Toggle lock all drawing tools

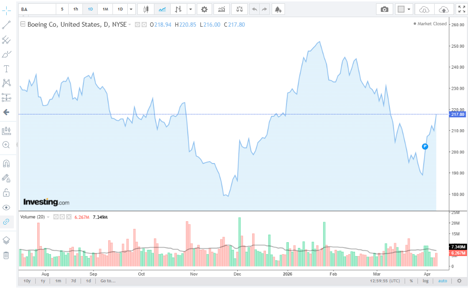pyautogui.click(x=6, y=193)
